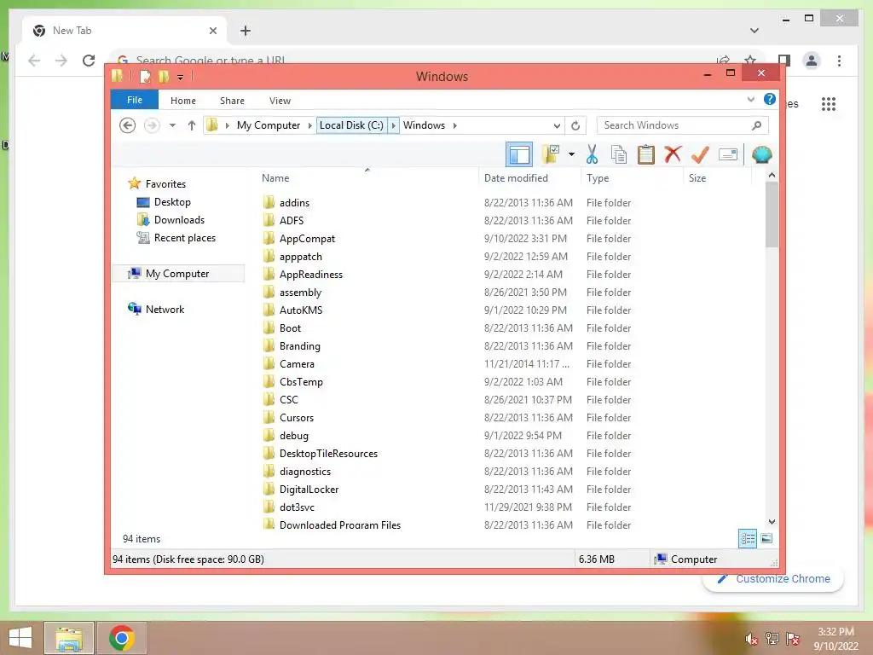Open the address bar history dropdown
This screenshot has height=655, width=873.
pyautogui.click(x=557, y=125)
